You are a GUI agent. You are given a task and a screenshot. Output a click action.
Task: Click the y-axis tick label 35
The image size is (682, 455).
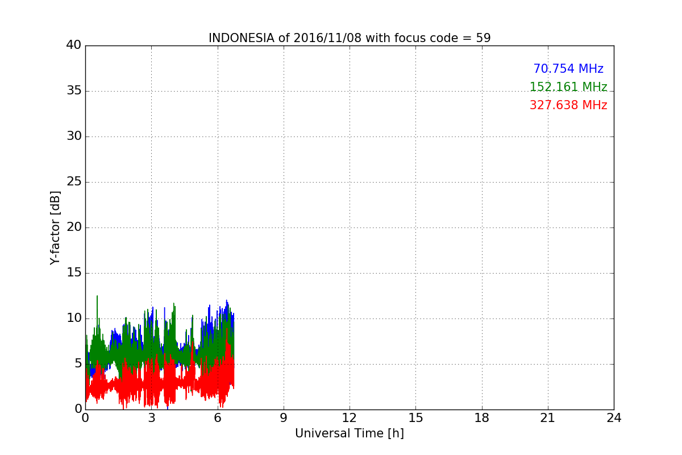click(x=74, y=91)
